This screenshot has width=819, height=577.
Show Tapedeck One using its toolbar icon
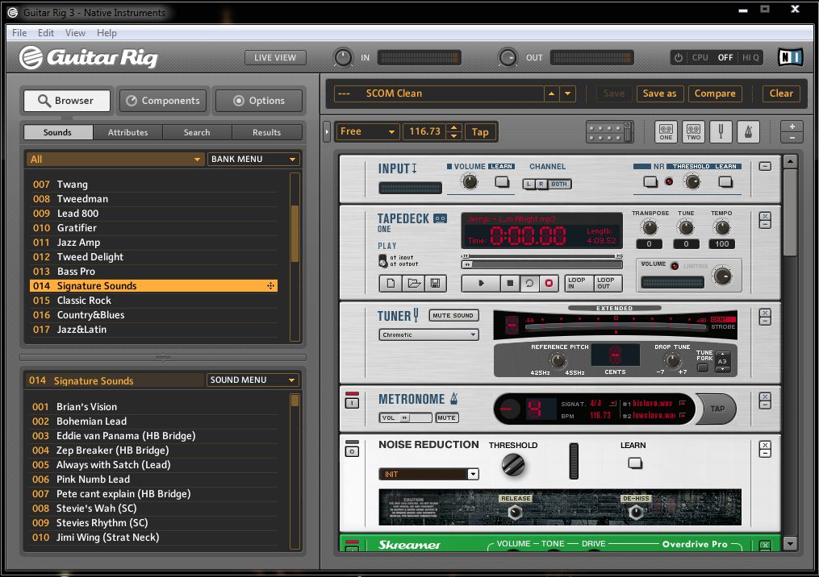pos(666,131)
